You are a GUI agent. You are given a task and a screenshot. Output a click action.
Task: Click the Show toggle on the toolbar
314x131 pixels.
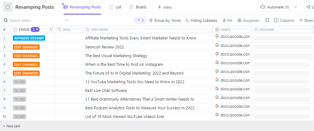point(306,20)
